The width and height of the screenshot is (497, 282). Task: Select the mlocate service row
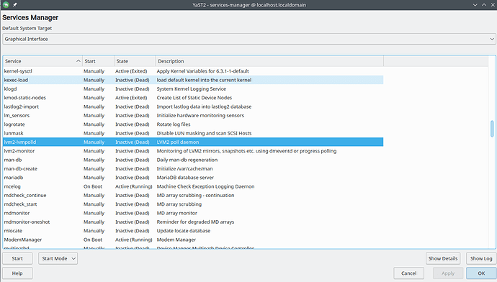(193, 231)
